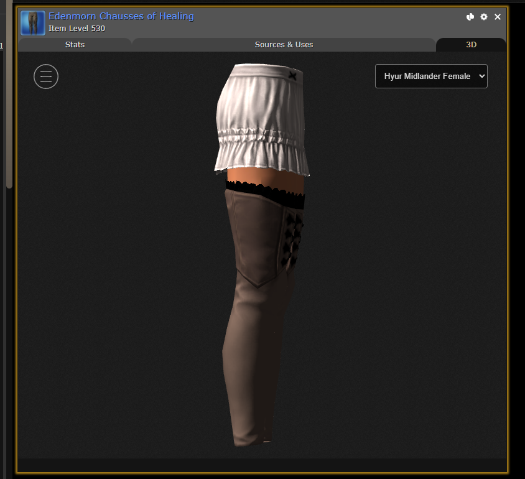
Task: Click the Edenmorn Chausses of Healing title link
Action: [x=121, y=16]
